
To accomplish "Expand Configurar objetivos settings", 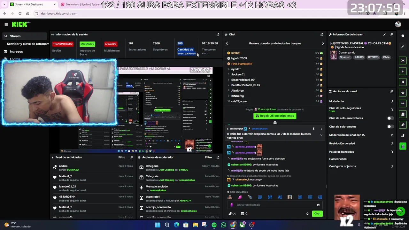I will (392, 166).
